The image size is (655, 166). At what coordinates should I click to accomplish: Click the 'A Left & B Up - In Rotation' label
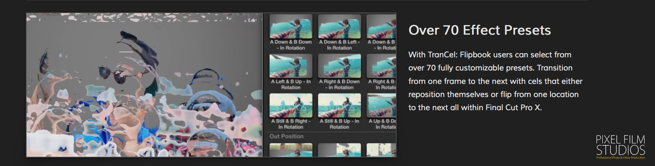(x=291, y=84)
